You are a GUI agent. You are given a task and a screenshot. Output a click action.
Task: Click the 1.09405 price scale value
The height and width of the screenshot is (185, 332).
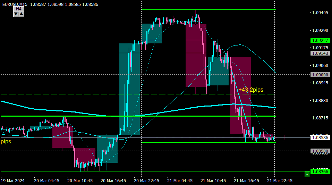320,13
